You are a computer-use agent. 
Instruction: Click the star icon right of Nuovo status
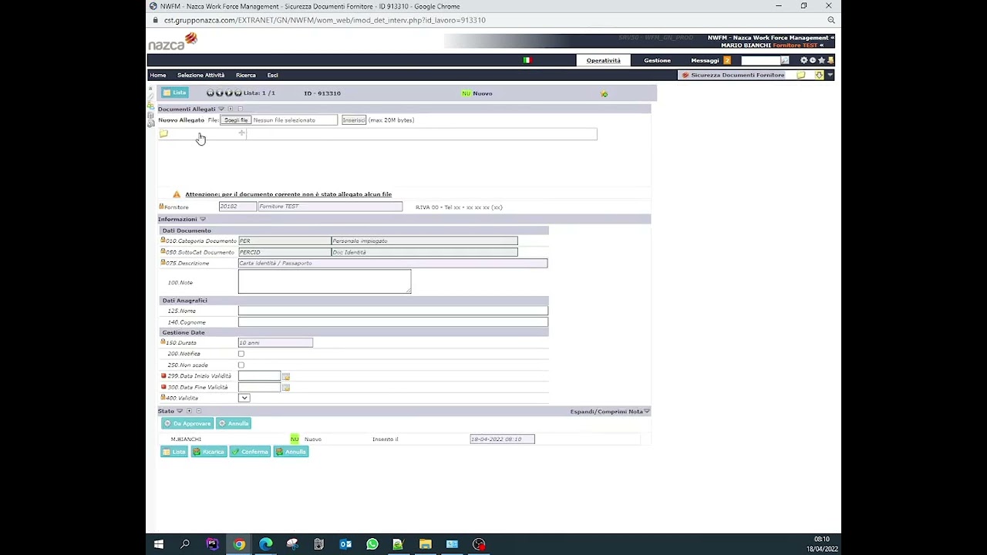[604, 94]
